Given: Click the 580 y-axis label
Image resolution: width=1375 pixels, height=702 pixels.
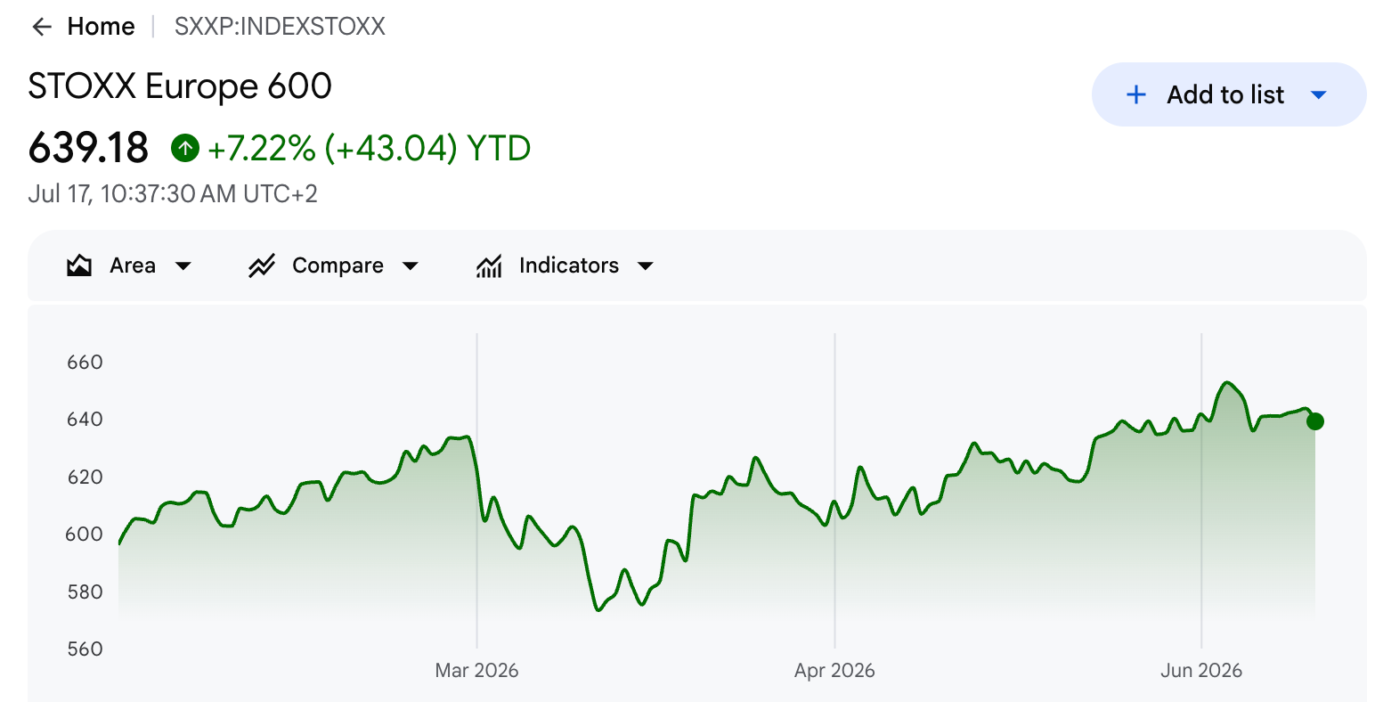Looking at the screenshot, I should (x=85, y=592).
